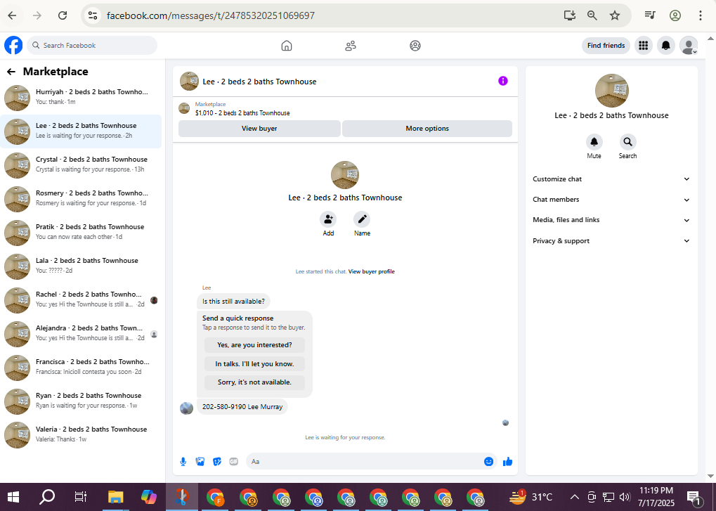This screenshot has width=716, height=511.
Task: Click Add people icon in chat
Action: [x=328, y=219]
